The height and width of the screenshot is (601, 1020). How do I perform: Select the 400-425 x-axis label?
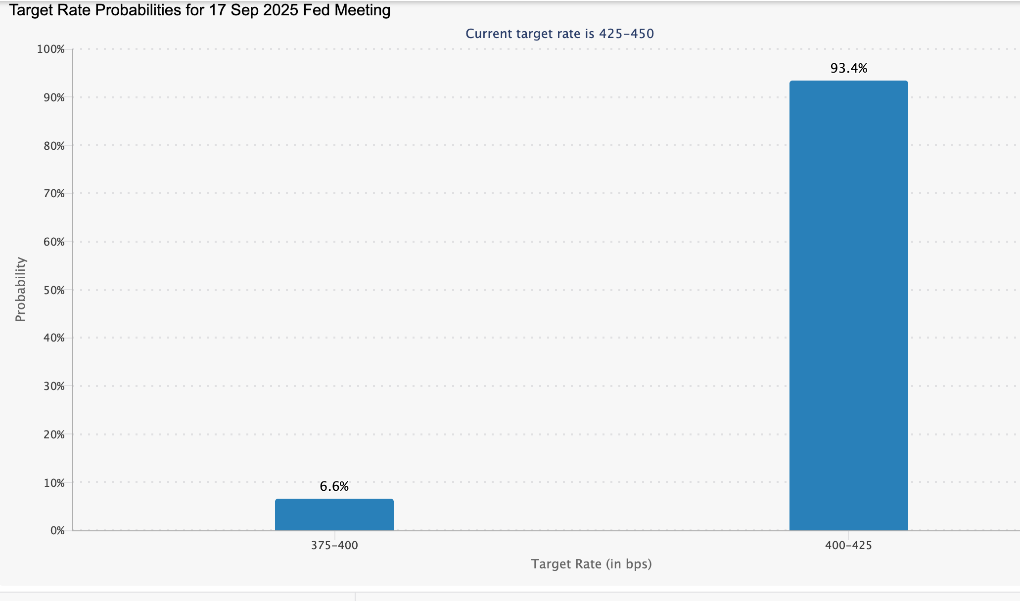[848, 546]
